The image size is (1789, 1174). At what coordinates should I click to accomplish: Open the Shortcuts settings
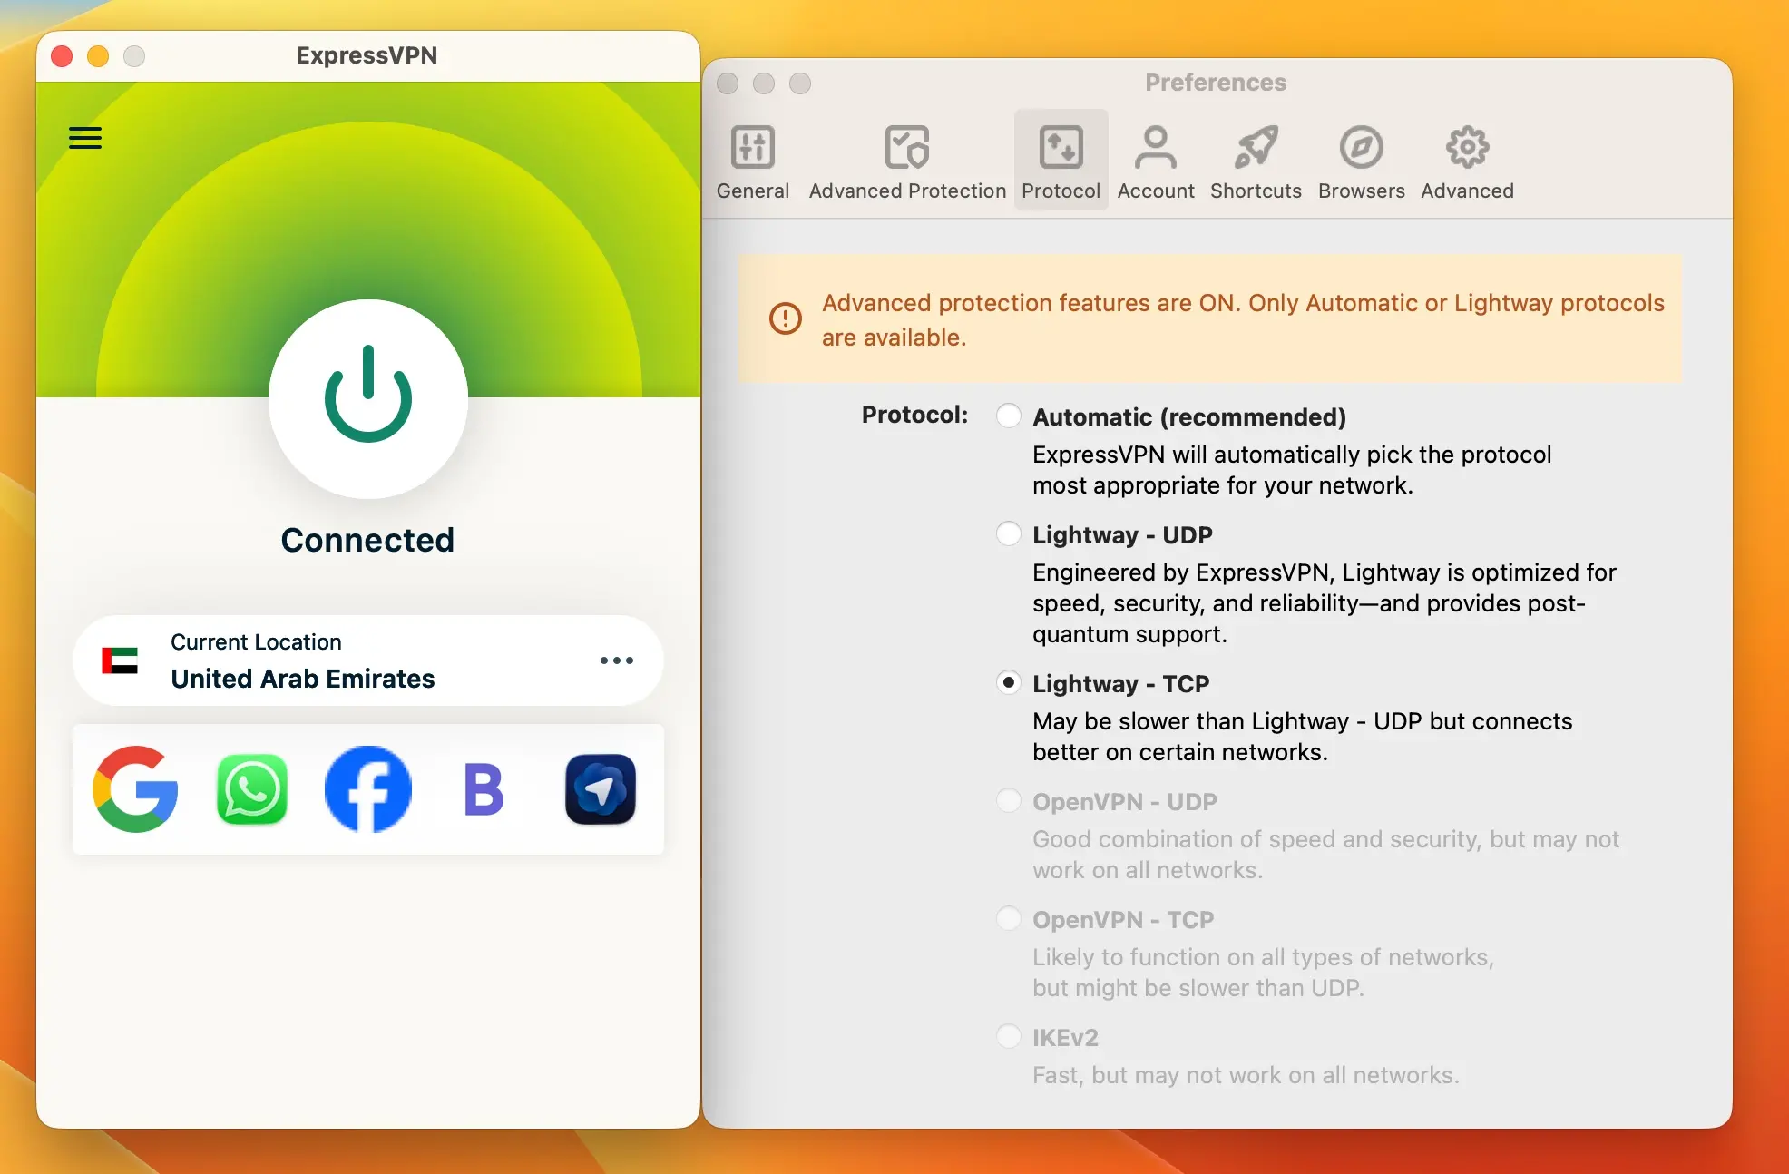click(x=1256, y=159)
